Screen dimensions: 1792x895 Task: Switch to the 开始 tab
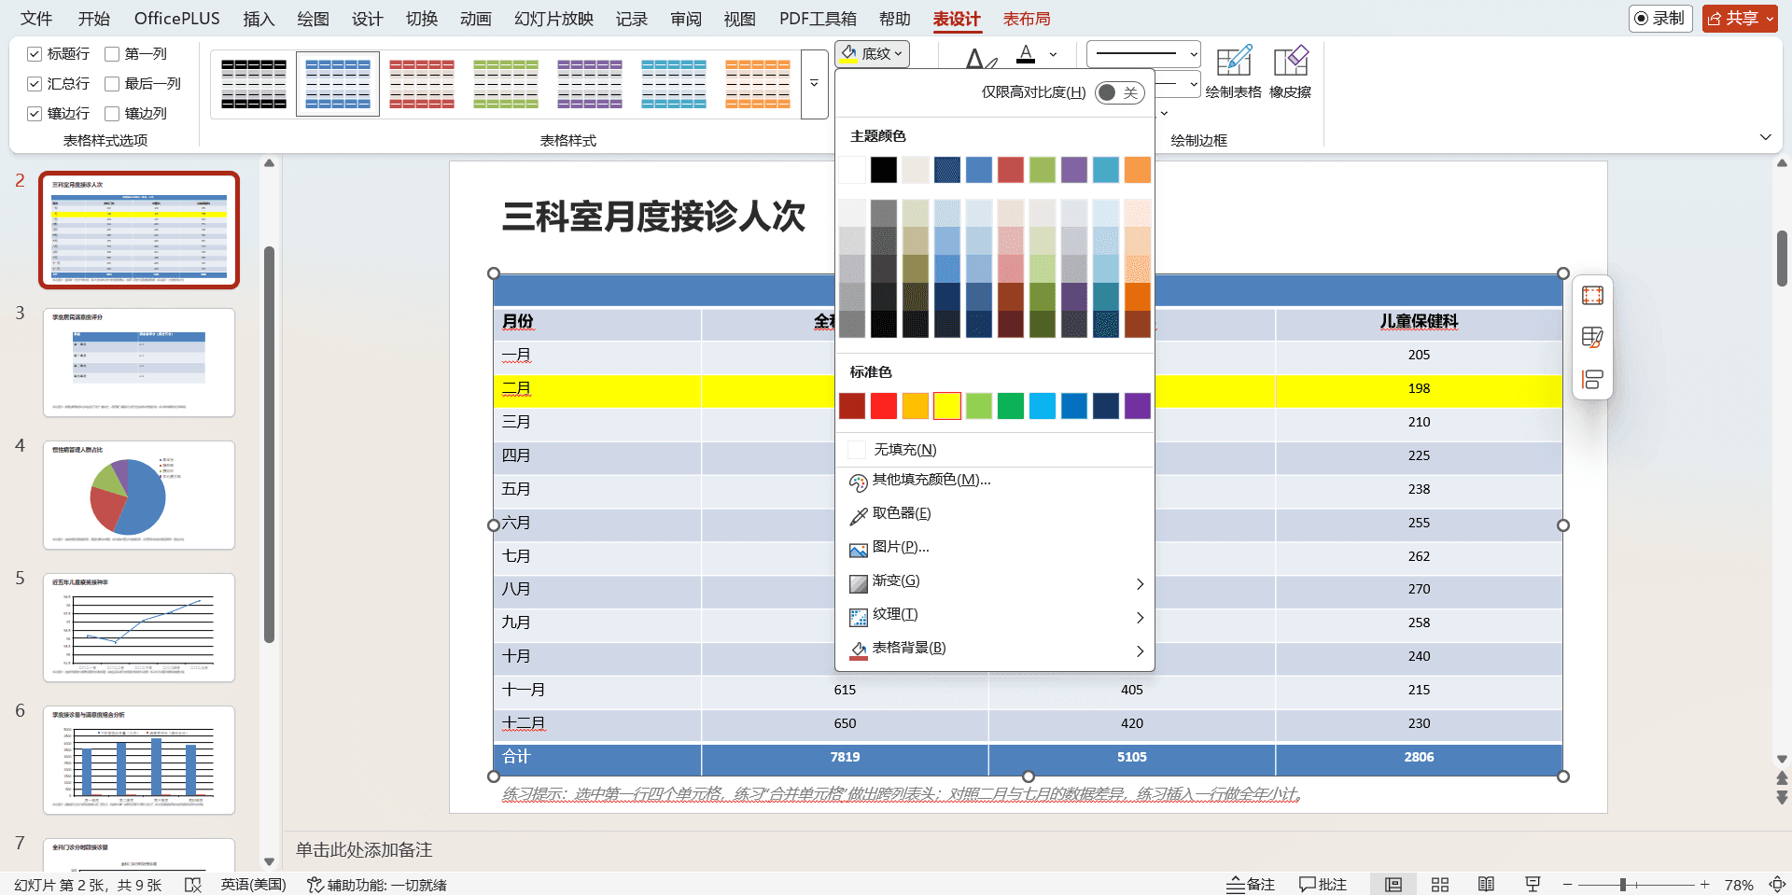(x=93, y=19)
